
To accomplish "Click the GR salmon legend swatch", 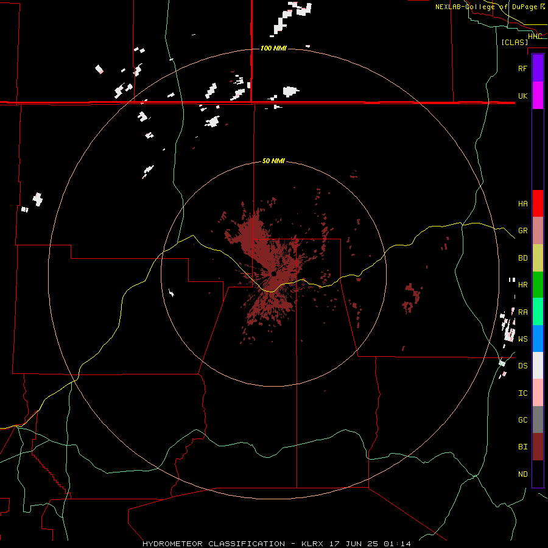I will click(x=538, y=231).
